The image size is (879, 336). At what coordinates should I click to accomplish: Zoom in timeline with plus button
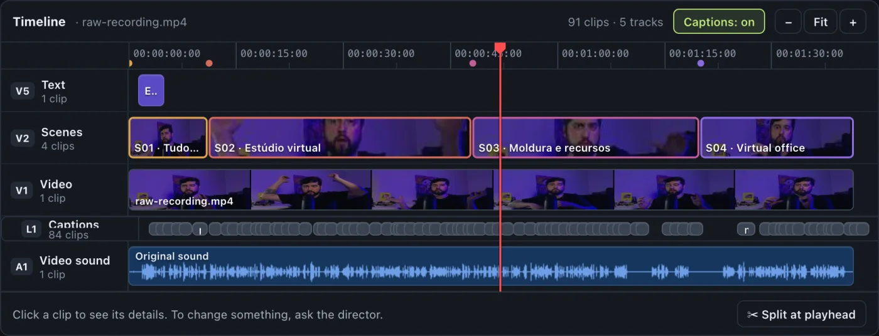tap(853, 22)
